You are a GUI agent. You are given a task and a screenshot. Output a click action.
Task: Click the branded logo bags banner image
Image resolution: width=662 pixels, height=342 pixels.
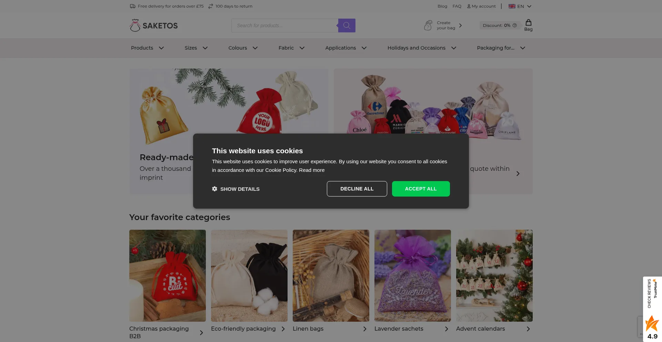click(x=433, y=102)
